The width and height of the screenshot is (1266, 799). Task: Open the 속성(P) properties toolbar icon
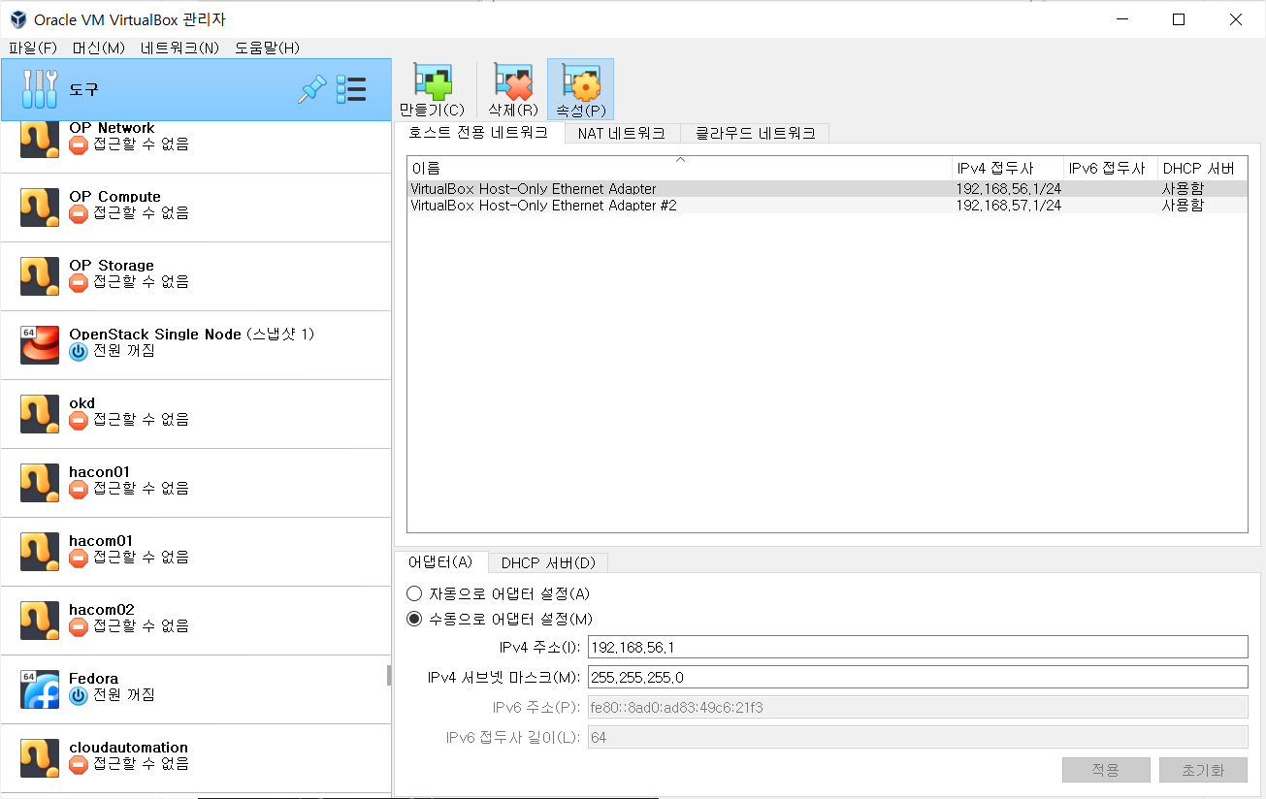(581, 82)
